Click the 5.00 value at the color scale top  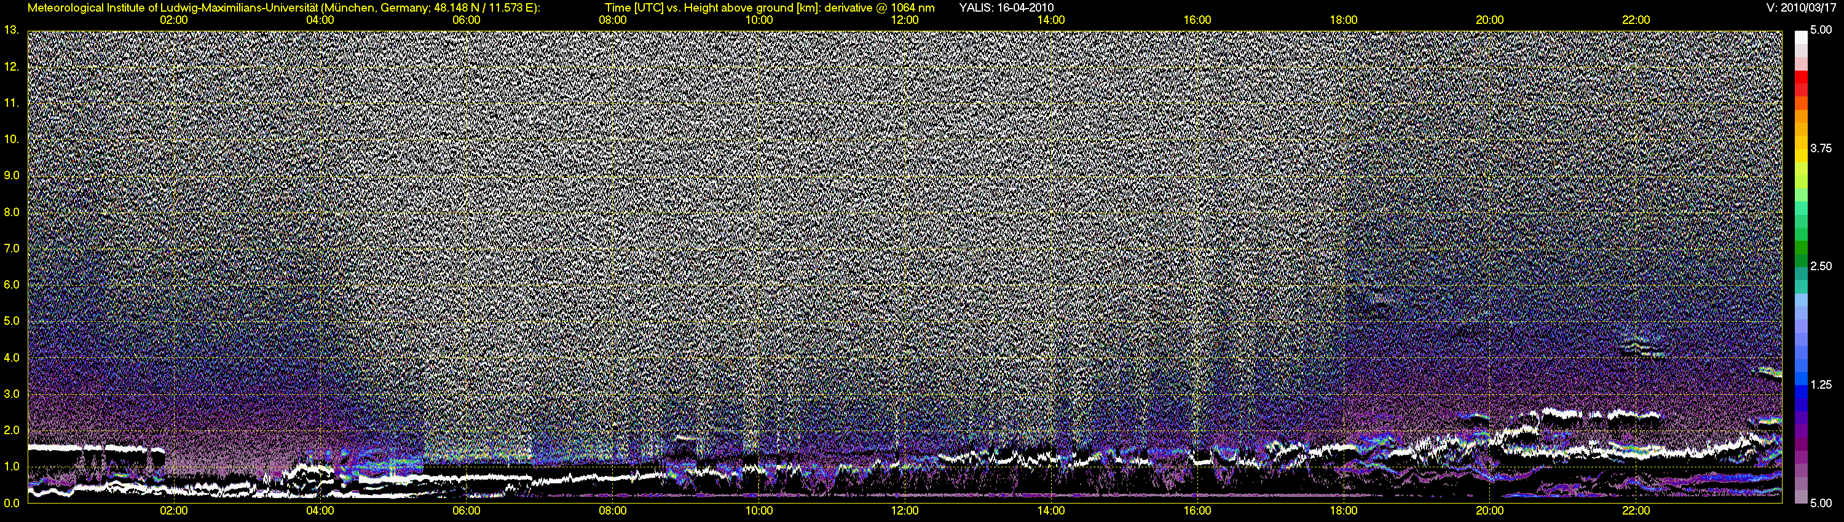click(1821, 30)
